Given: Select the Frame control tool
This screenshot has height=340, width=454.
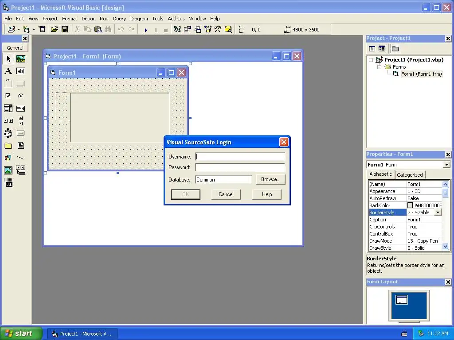Looking at the screenshot, I should tap(8, 84).
